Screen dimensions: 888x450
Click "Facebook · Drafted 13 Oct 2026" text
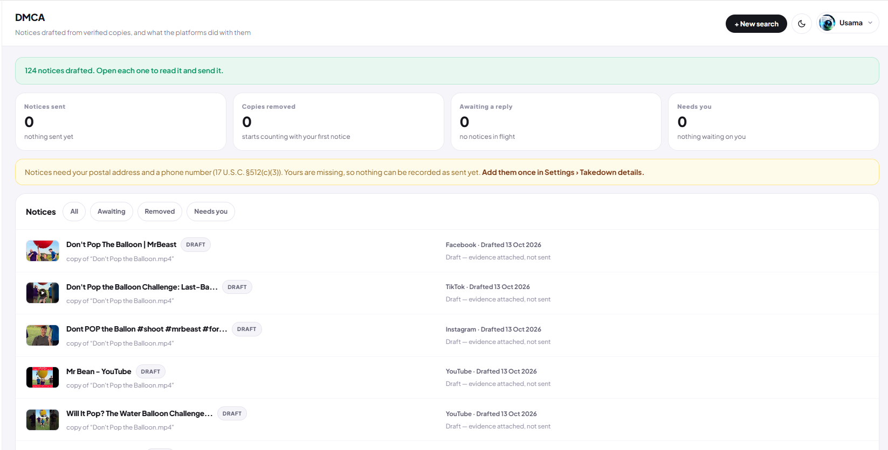coord(493,245)
